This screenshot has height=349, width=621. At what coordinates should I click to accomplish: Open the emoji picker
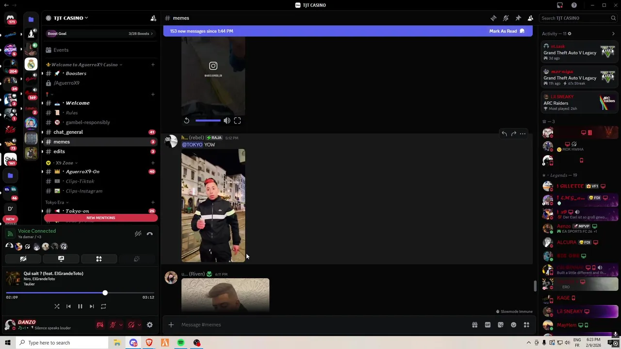pyautogui.click(x=513, y=325)
